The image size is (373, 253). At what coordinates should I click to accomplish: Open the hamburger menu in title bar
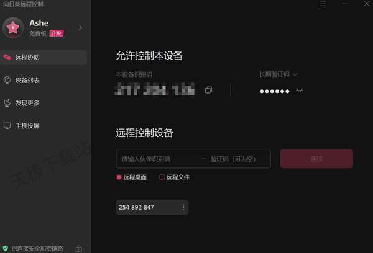pyautogui.click(x=323, y=4)
